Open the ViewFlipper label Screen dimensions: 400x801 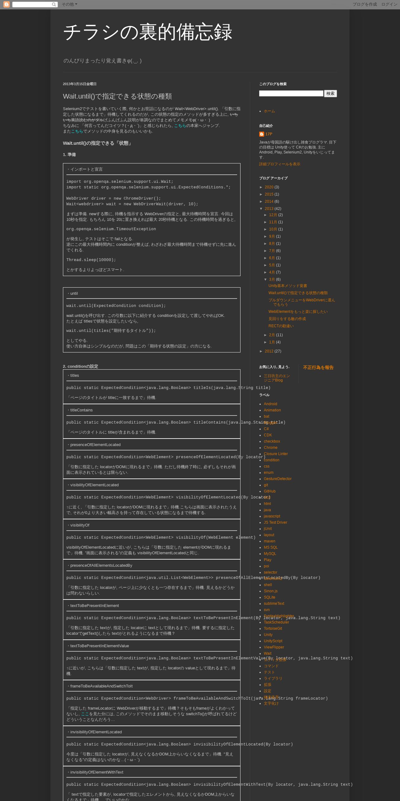pos(274,647)
